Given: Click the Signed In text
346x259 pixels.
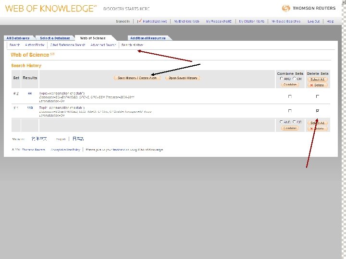Looking at the screenshot, I should click(x=123, y=22).
